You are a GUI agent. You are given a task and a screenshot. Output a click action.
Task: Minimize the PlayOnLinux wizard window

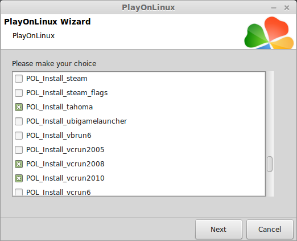tap(274, 8)
